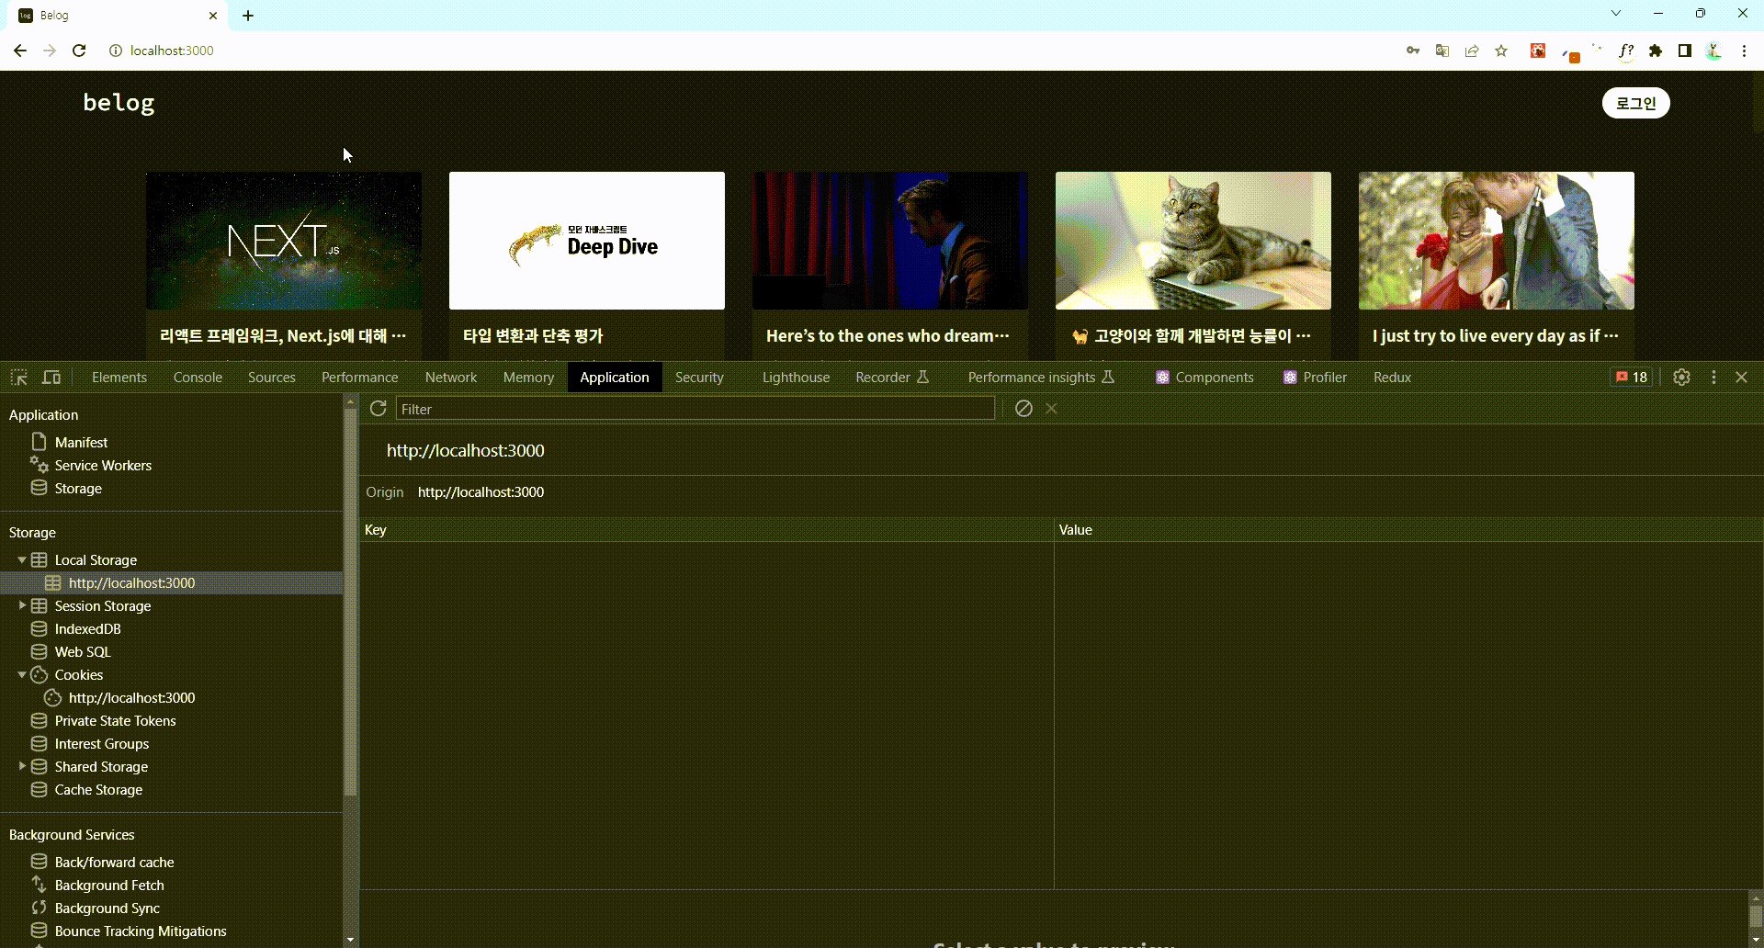
Task: Open Performance insights tab
Action: click(x=1041, y=378)
